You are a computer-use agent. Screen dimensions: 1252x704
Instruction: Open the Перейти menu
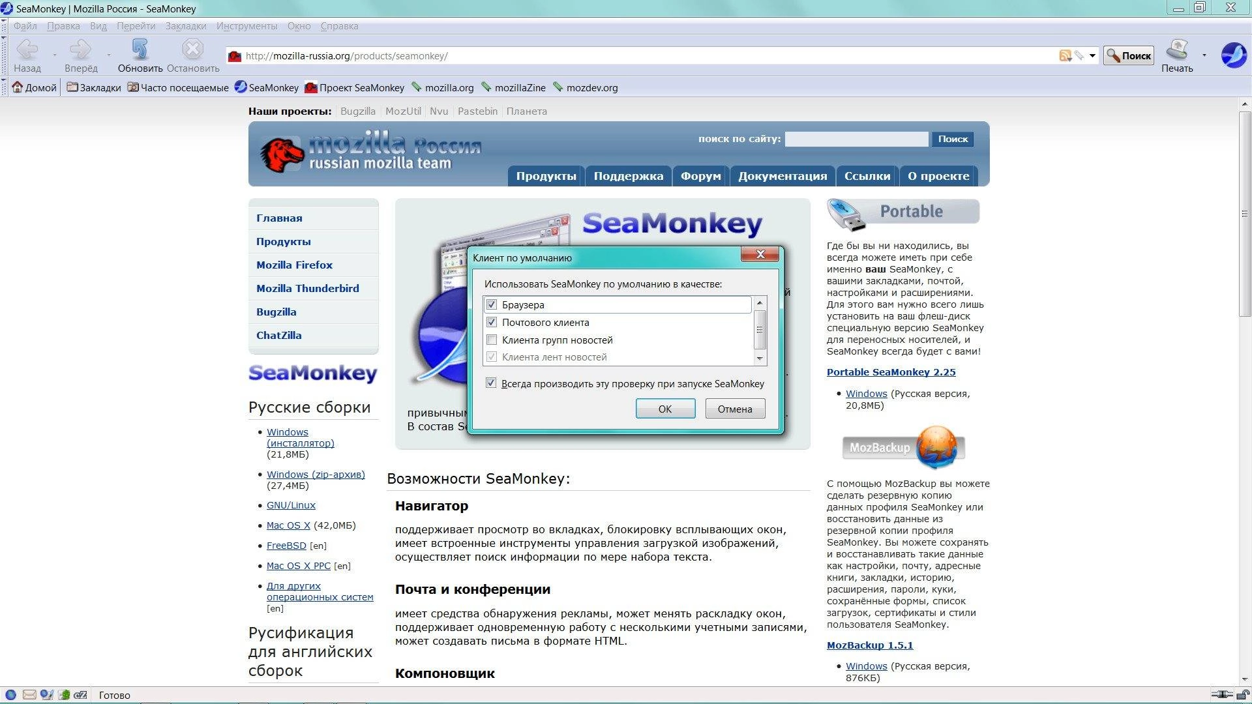136,26
